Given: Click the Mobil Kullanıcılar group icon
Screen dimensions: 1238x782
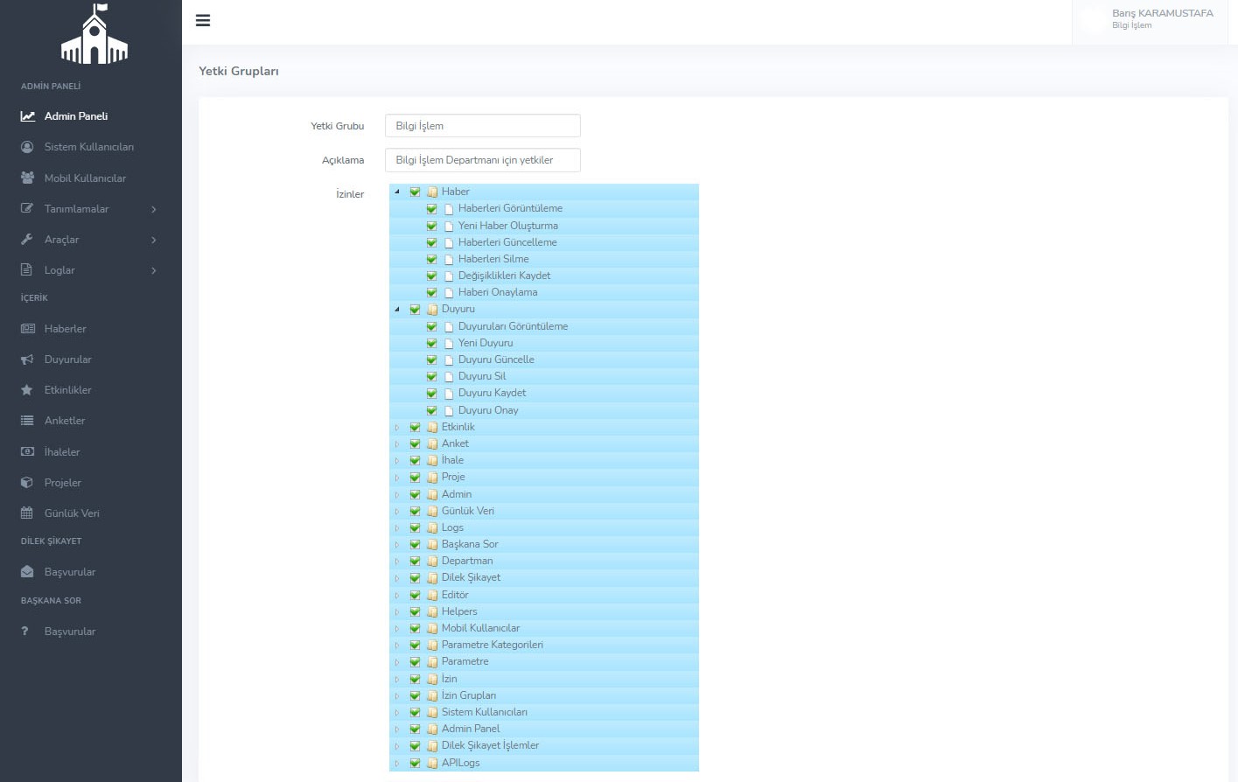Looking at the screenshot, I should point(27,178).
